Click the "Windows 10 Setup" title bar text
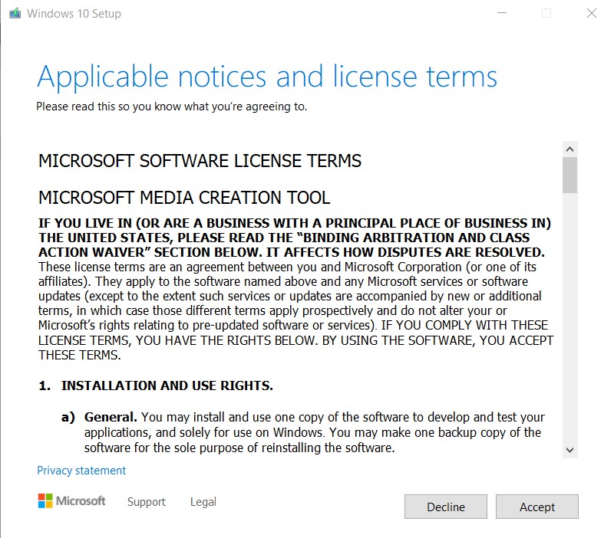This screenshot has width=614, height=538. tap(74, 14)
